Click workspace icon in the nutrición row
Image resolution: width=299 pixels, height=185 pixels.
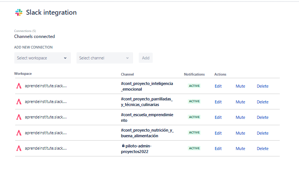coord(19,133)
